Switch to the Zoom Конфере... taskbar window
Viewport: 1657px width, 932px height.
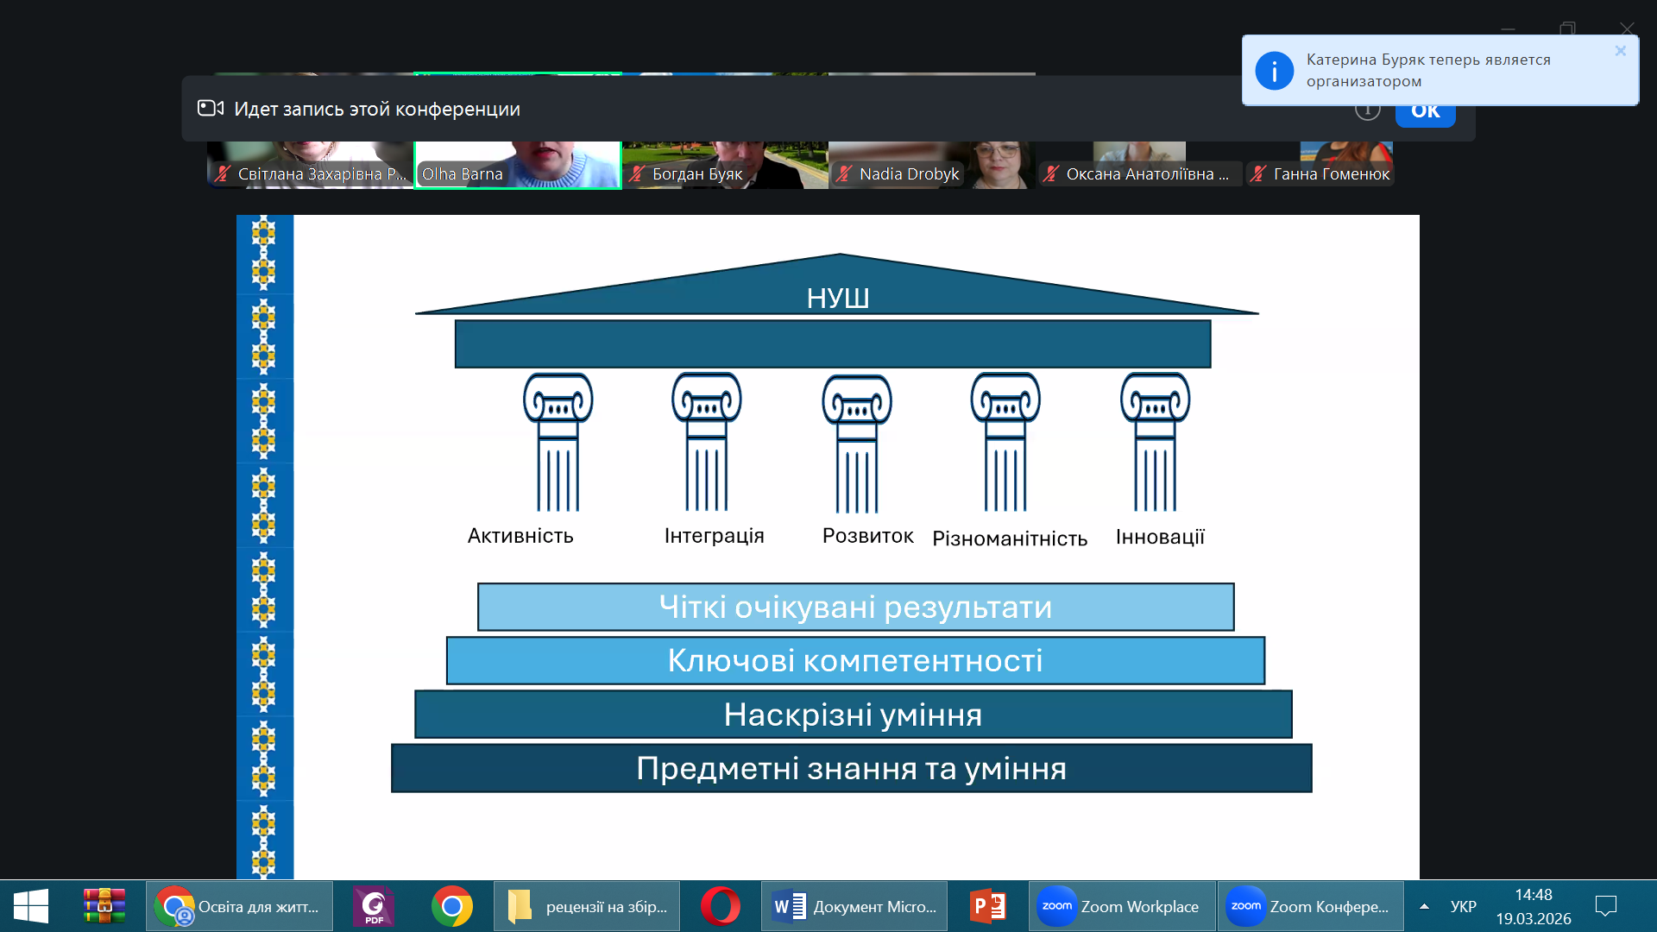click(x=1311, y=906)
